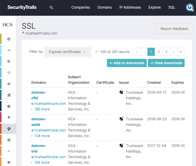This screenshot has height=166, width=196.
Task: Open the question mark sidebar icon
Action: click(9, 106)
